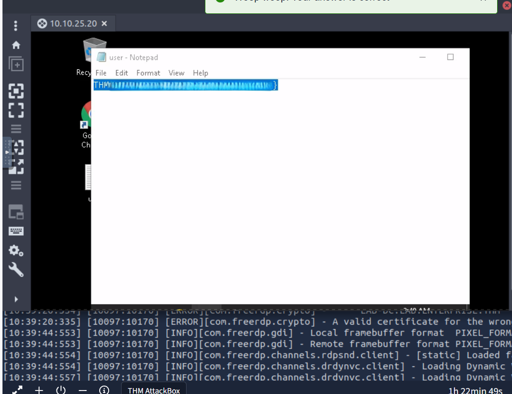
Task: Click the info icon in the bottom bar
Action: pyautogui.click(x=104, y=390)
